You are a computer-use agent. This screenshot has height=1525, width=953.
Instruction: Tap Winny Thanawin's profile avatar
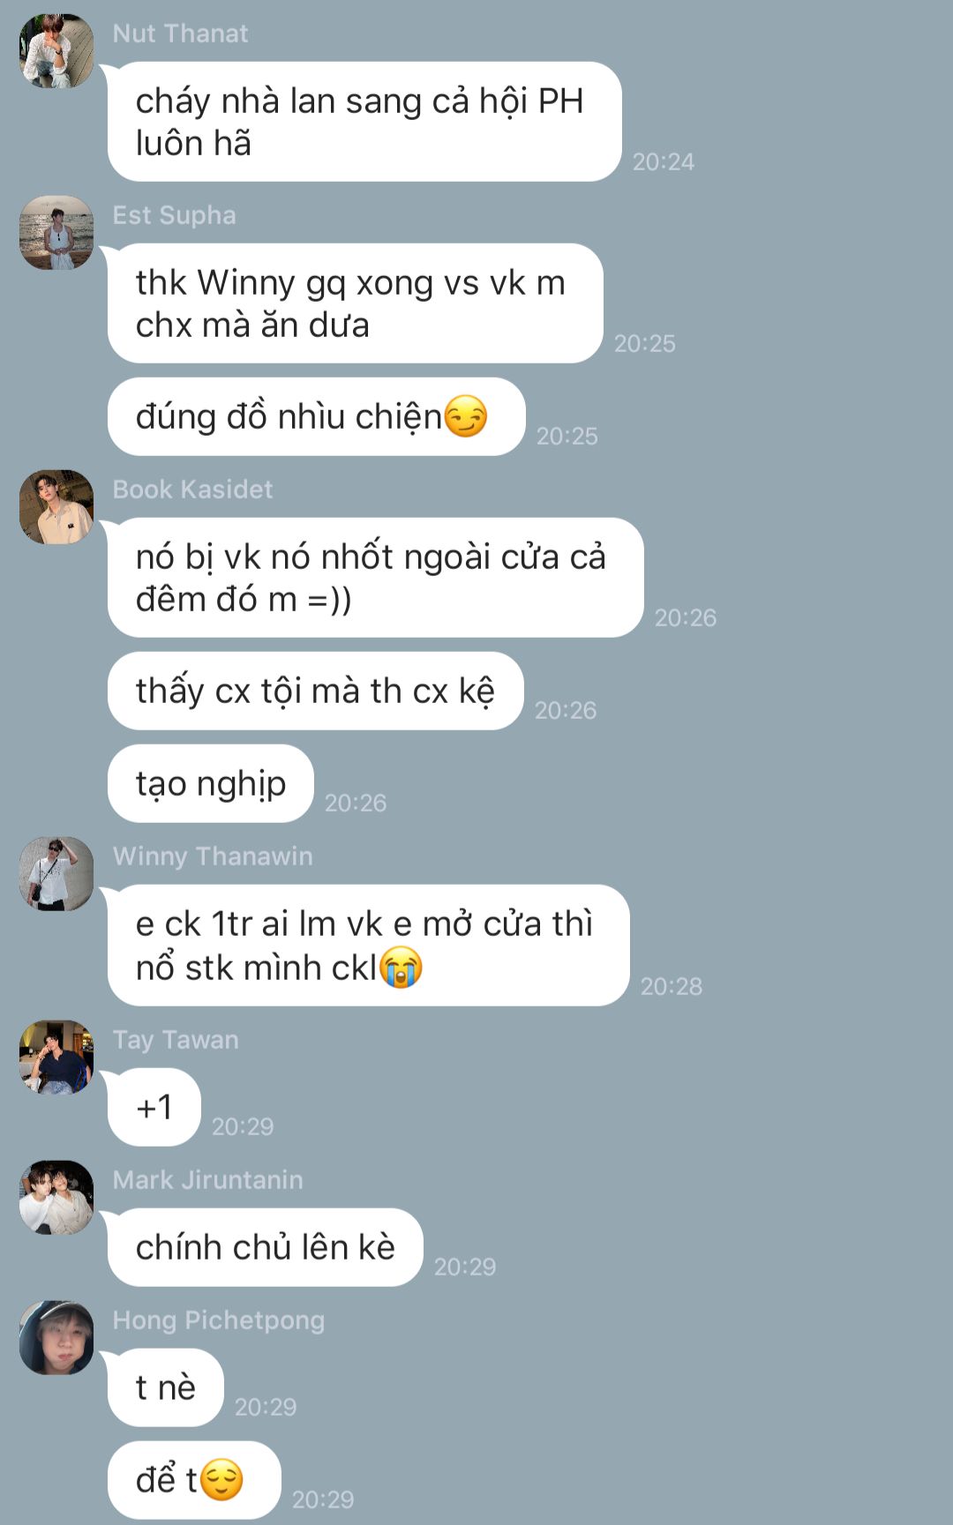pyautogui.click(x=56, y=874)
